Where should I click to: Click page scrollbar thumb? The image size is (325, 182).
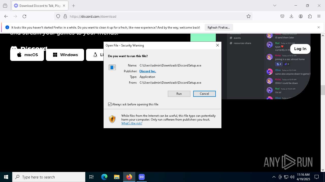pos(323,90)
